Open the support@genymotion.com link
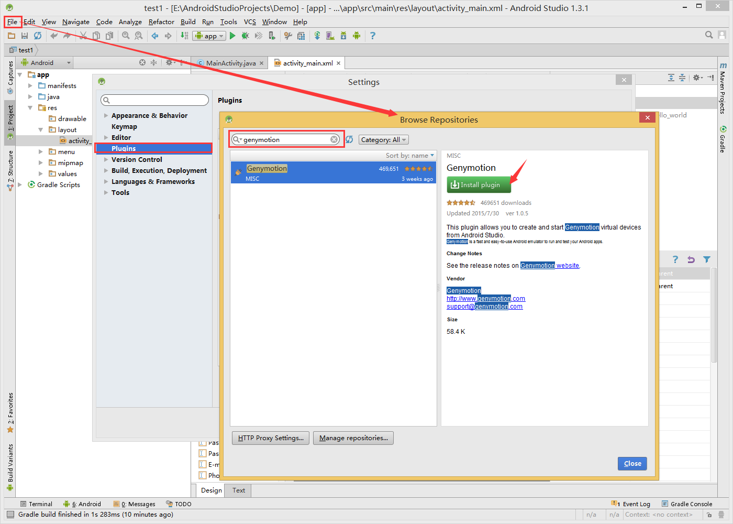The width and height of the screenshot is (733, 524). [484, 307]
